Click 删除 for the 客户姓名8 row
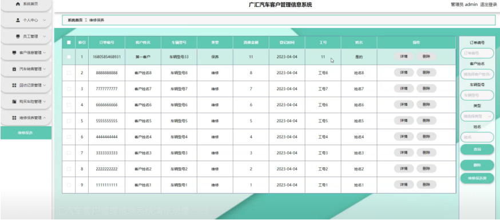Image resolution: width=500 pixels, height=220 pixels. tap(426, 73)
